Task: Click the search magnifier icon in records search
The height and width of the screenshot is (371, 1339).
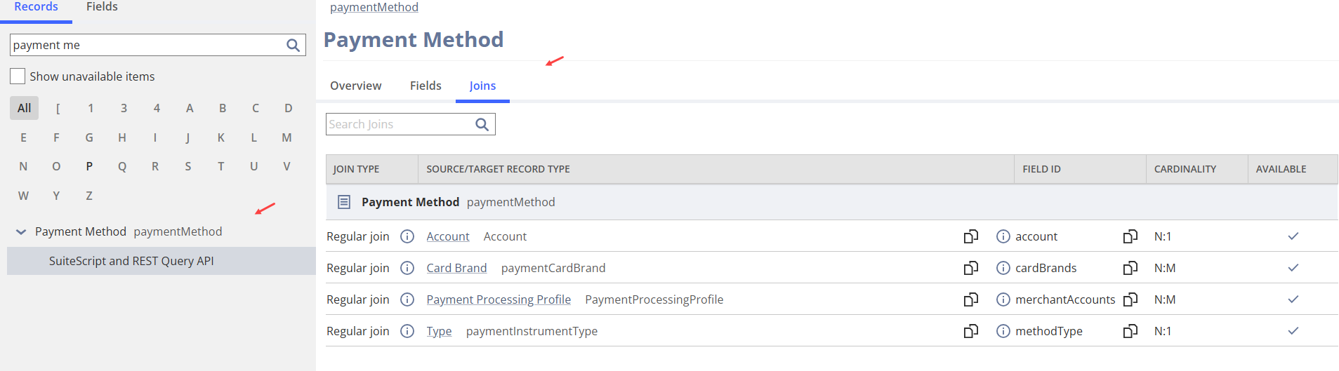Action: (x=293, y=46)
